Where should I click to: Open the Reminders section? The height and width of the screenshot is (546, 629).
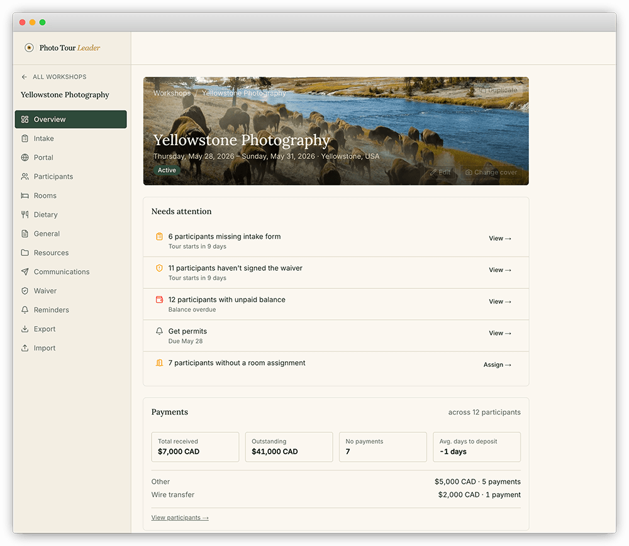(70, 310)
